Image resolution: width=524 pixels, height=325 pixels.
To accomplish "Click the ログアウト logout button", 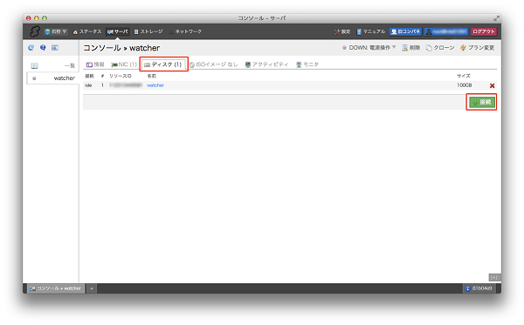I will coord(484,31).
